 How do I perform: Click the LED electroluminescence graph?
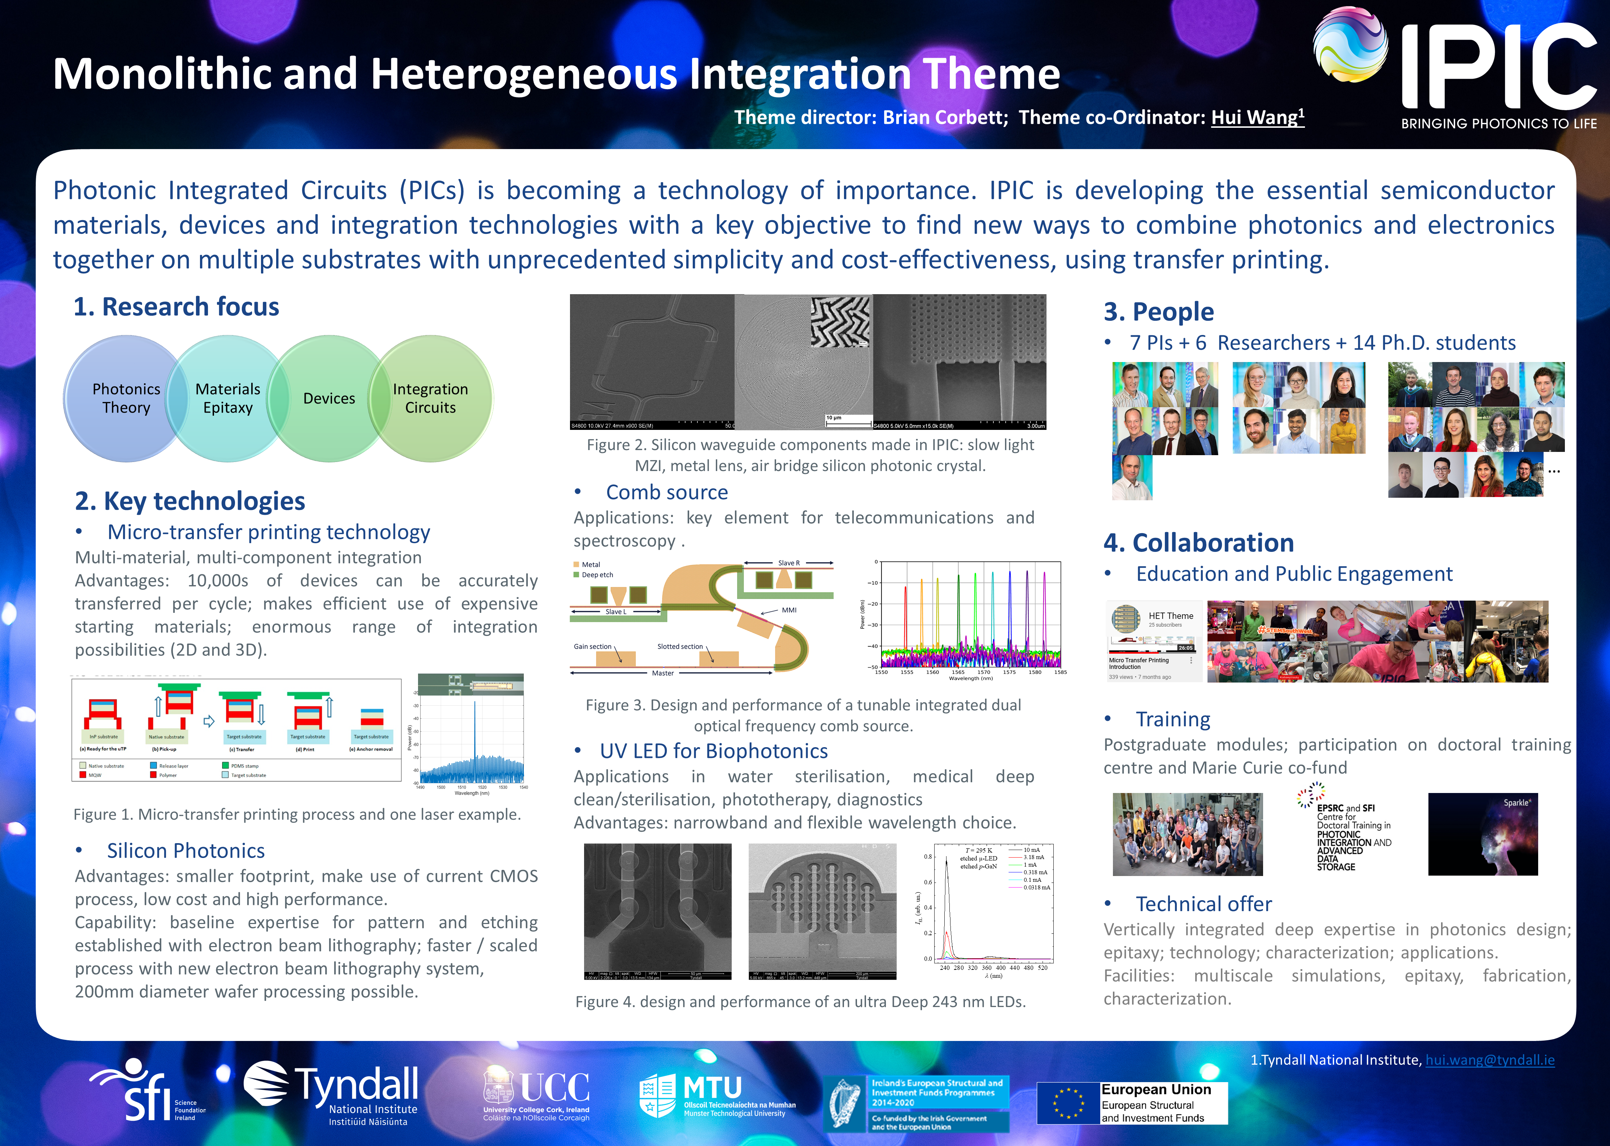[984, 911]
